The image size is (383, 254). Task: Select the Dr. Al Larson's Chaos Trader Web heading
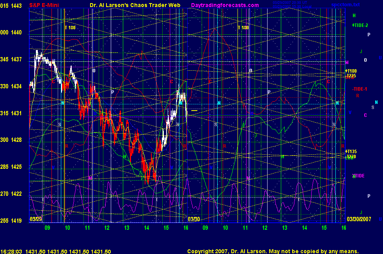tap(135, 5)
